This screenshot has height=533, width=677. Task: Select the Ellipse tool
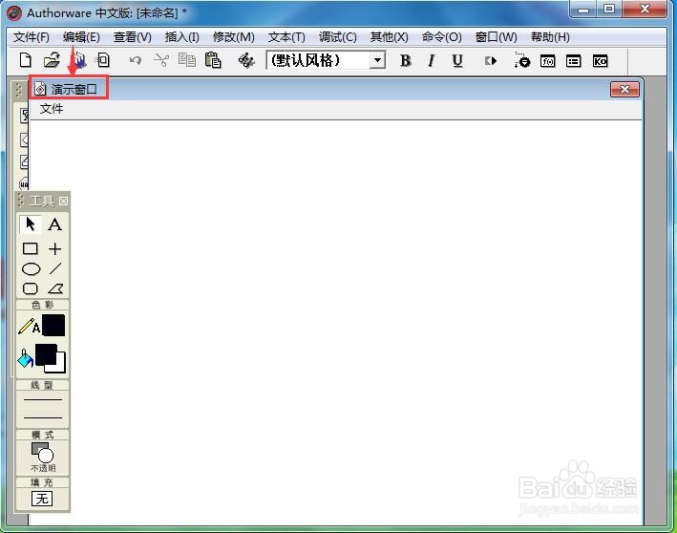(x=32, y=268)
